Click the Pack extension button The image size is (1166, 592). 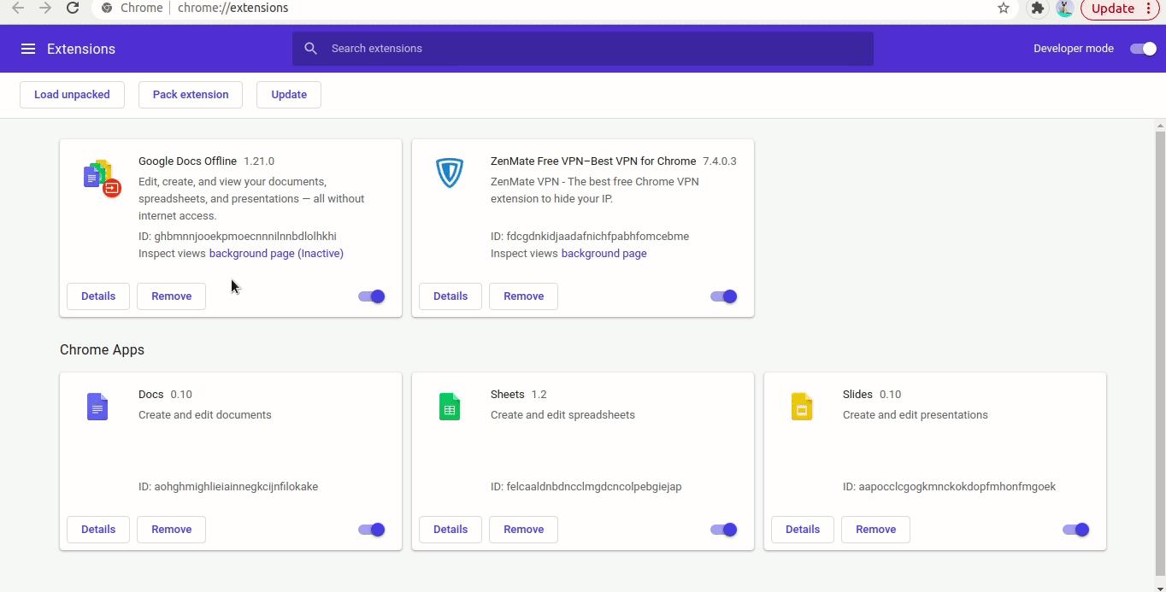click(x=191, y=95)
